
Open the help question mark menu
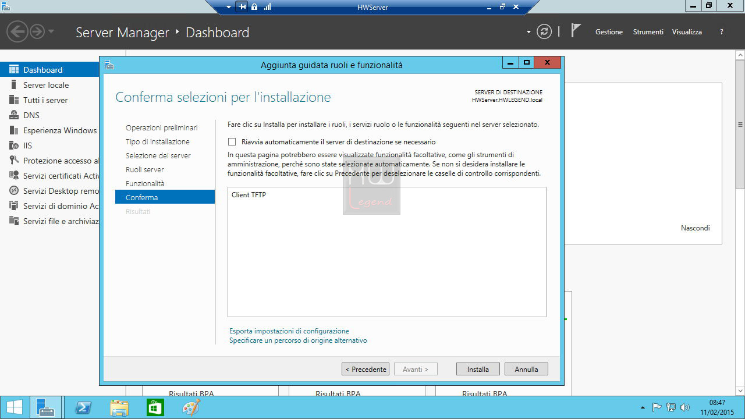[x=722, y=32]
